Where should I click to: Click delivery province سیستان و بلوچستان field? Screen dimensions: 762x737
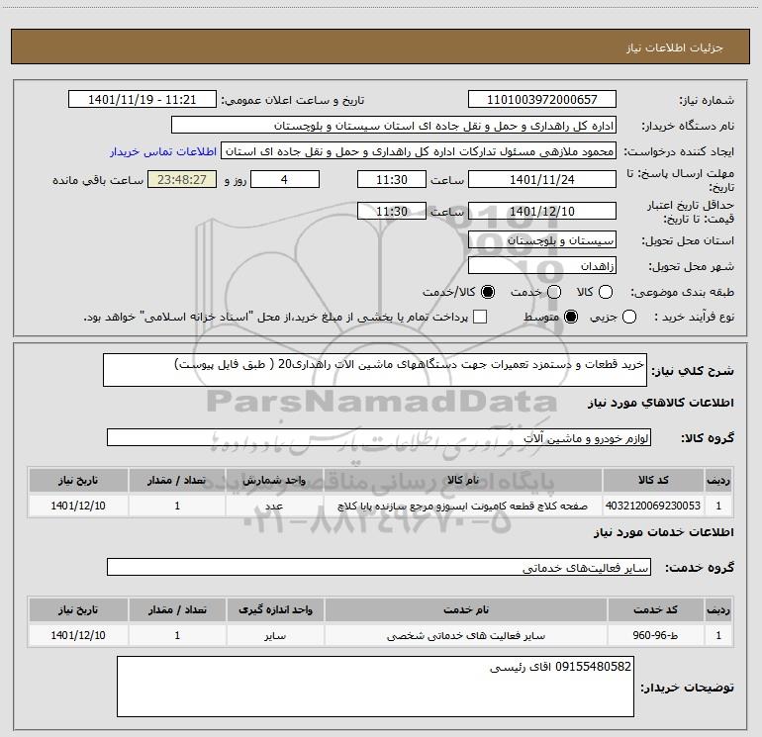pyautogui.click(x=542, y=240)
